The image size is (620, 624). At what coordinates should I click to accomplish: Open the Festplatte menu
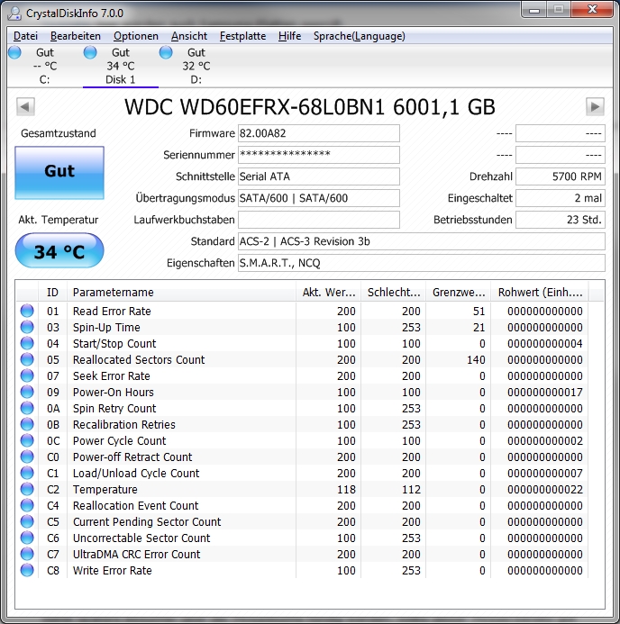[x=243, y=36]
